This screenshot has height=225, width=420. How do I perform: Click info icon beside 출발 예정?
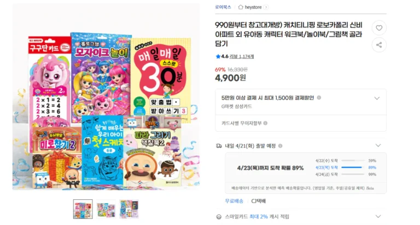pos(280,146)
